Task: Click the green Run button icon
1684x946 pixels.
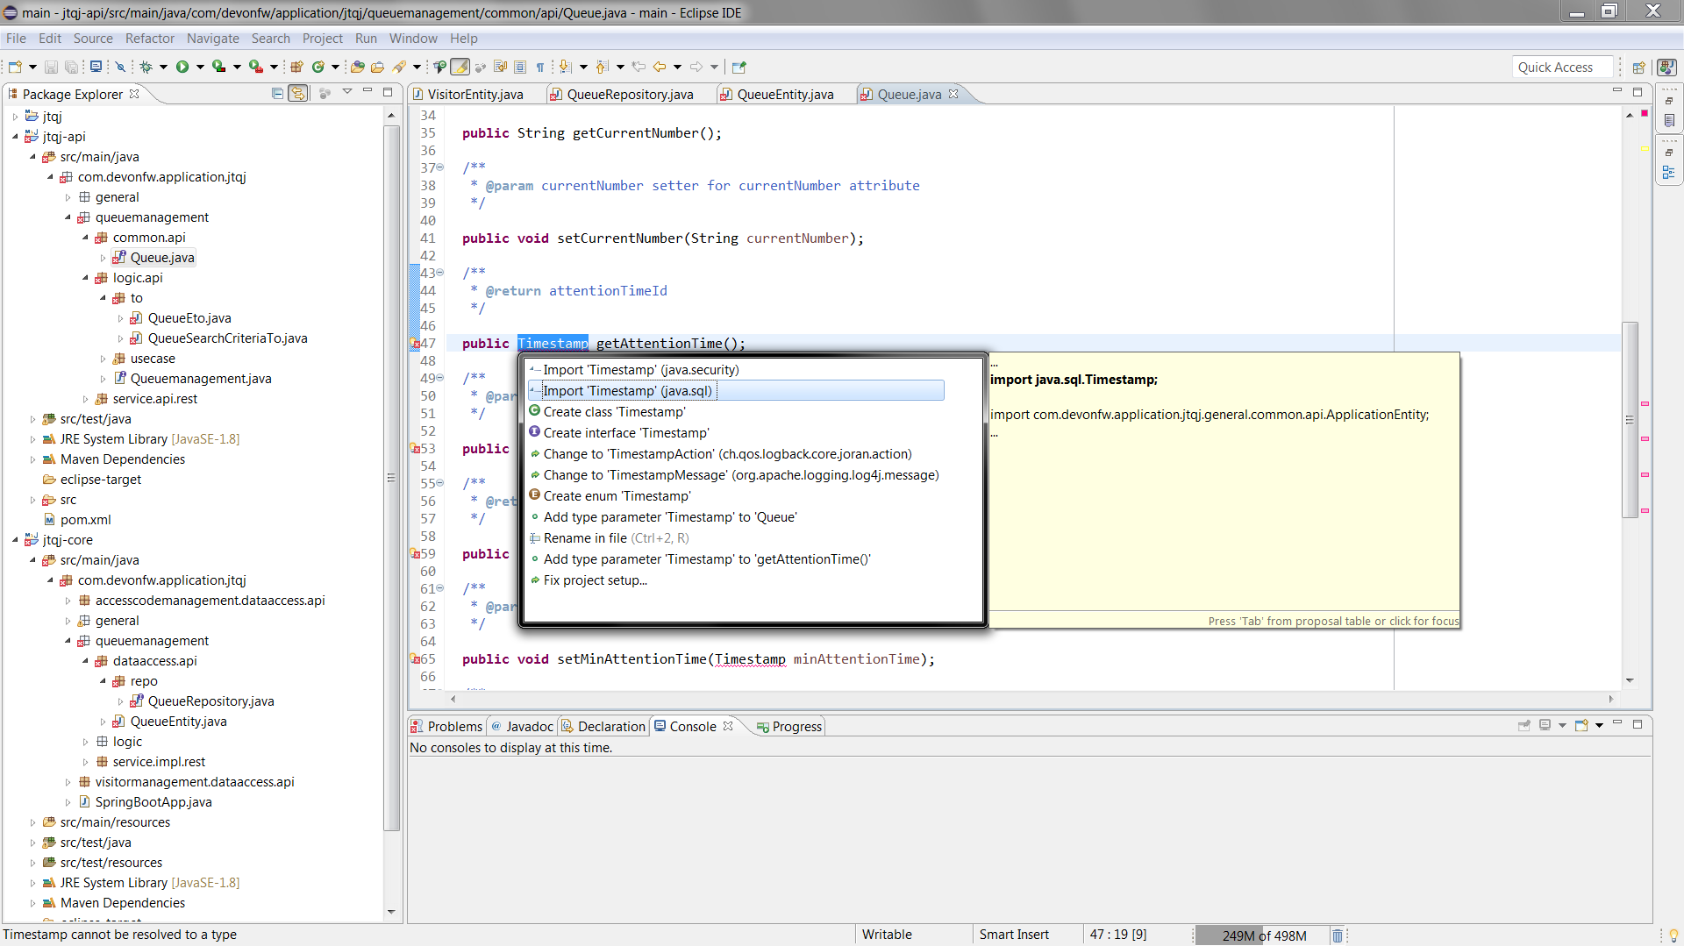Action: click(182, 67)
